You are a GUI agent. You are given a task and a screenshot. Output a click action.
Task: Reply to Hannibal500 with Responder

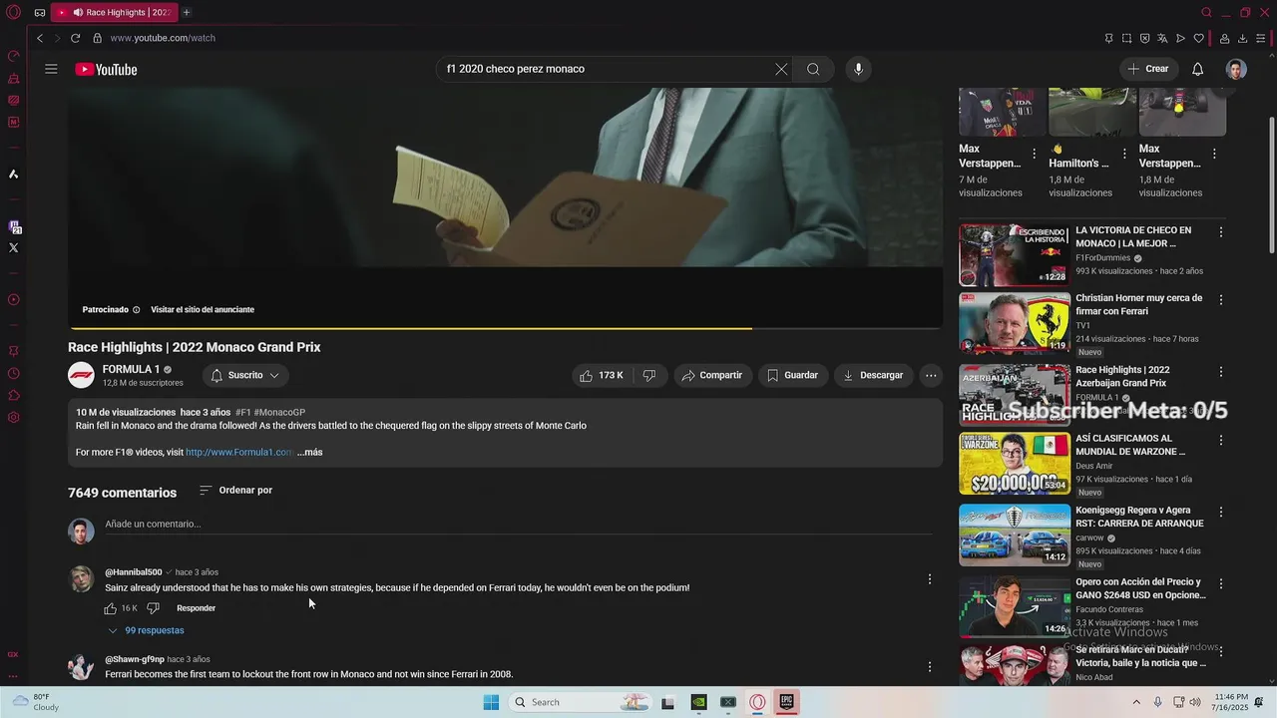point(196,608)
